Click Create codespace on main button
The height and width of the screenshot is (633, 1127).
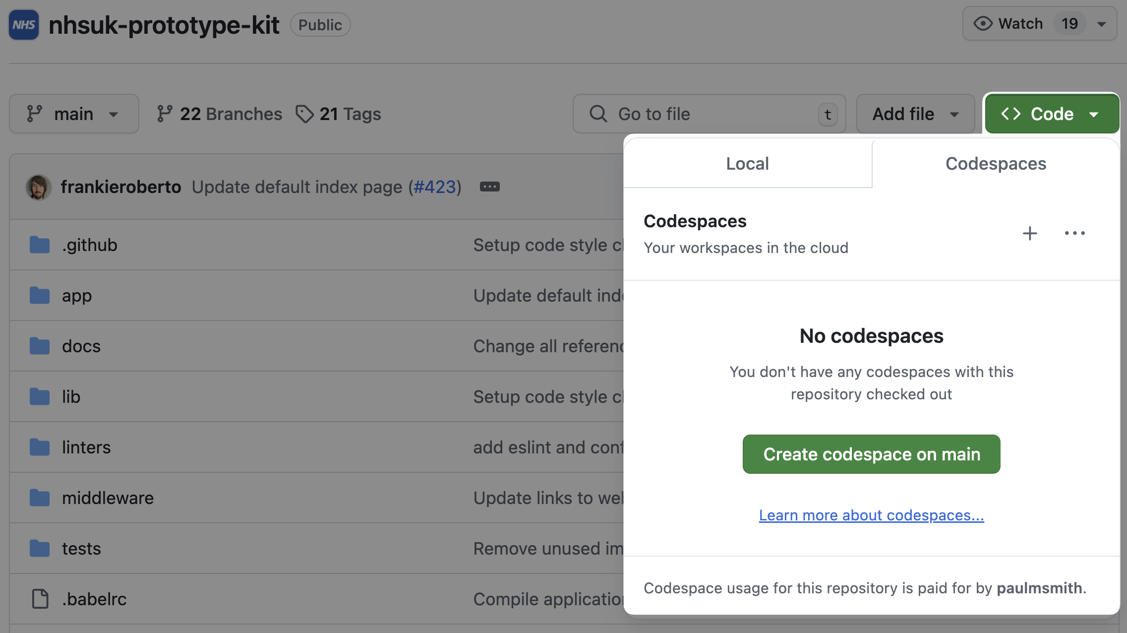[872, 453]
